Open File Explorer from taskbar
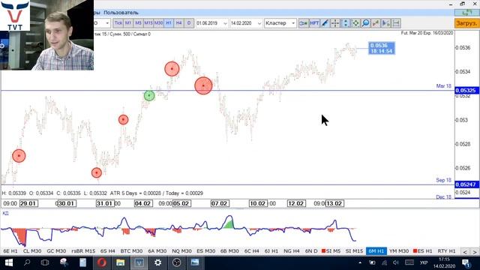Screen dimensions: 480x270 click(120, 262)
